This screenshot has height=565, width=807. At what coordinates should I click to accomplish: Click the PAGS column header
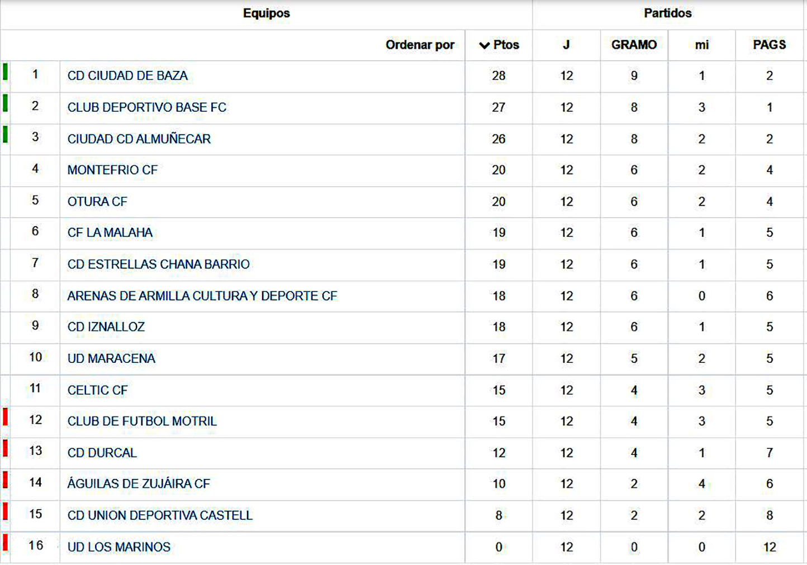pos(769,45)
